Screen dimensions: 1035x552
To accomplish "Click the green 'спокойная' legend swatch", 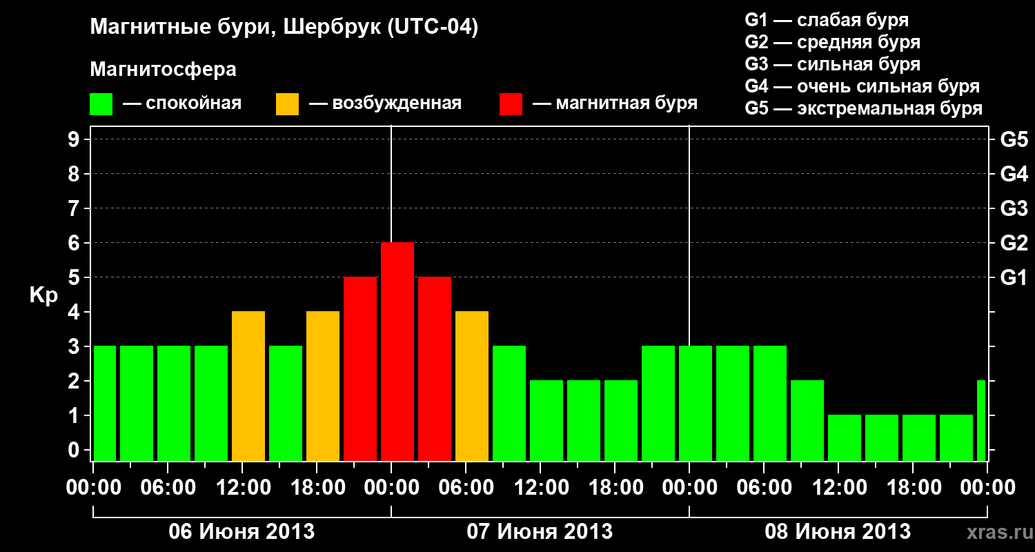I will tap(101, 104).
